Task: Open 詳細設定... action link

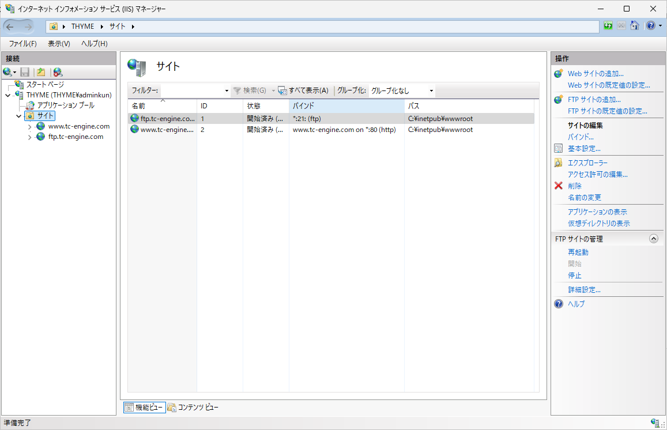Action: pyautogui.click(x=584, y=289)
